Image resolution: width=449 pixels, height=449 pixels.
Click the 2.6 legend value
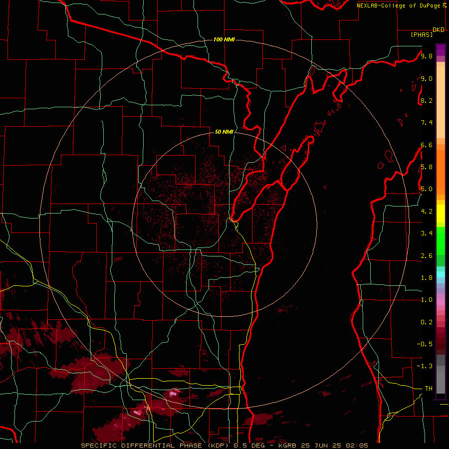pos(427,256)
